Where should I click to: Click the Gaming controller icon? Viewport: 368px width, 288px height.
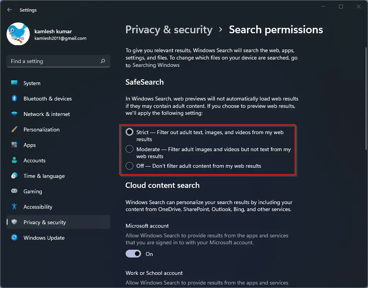pyautogui.click(x=14, y=191)
